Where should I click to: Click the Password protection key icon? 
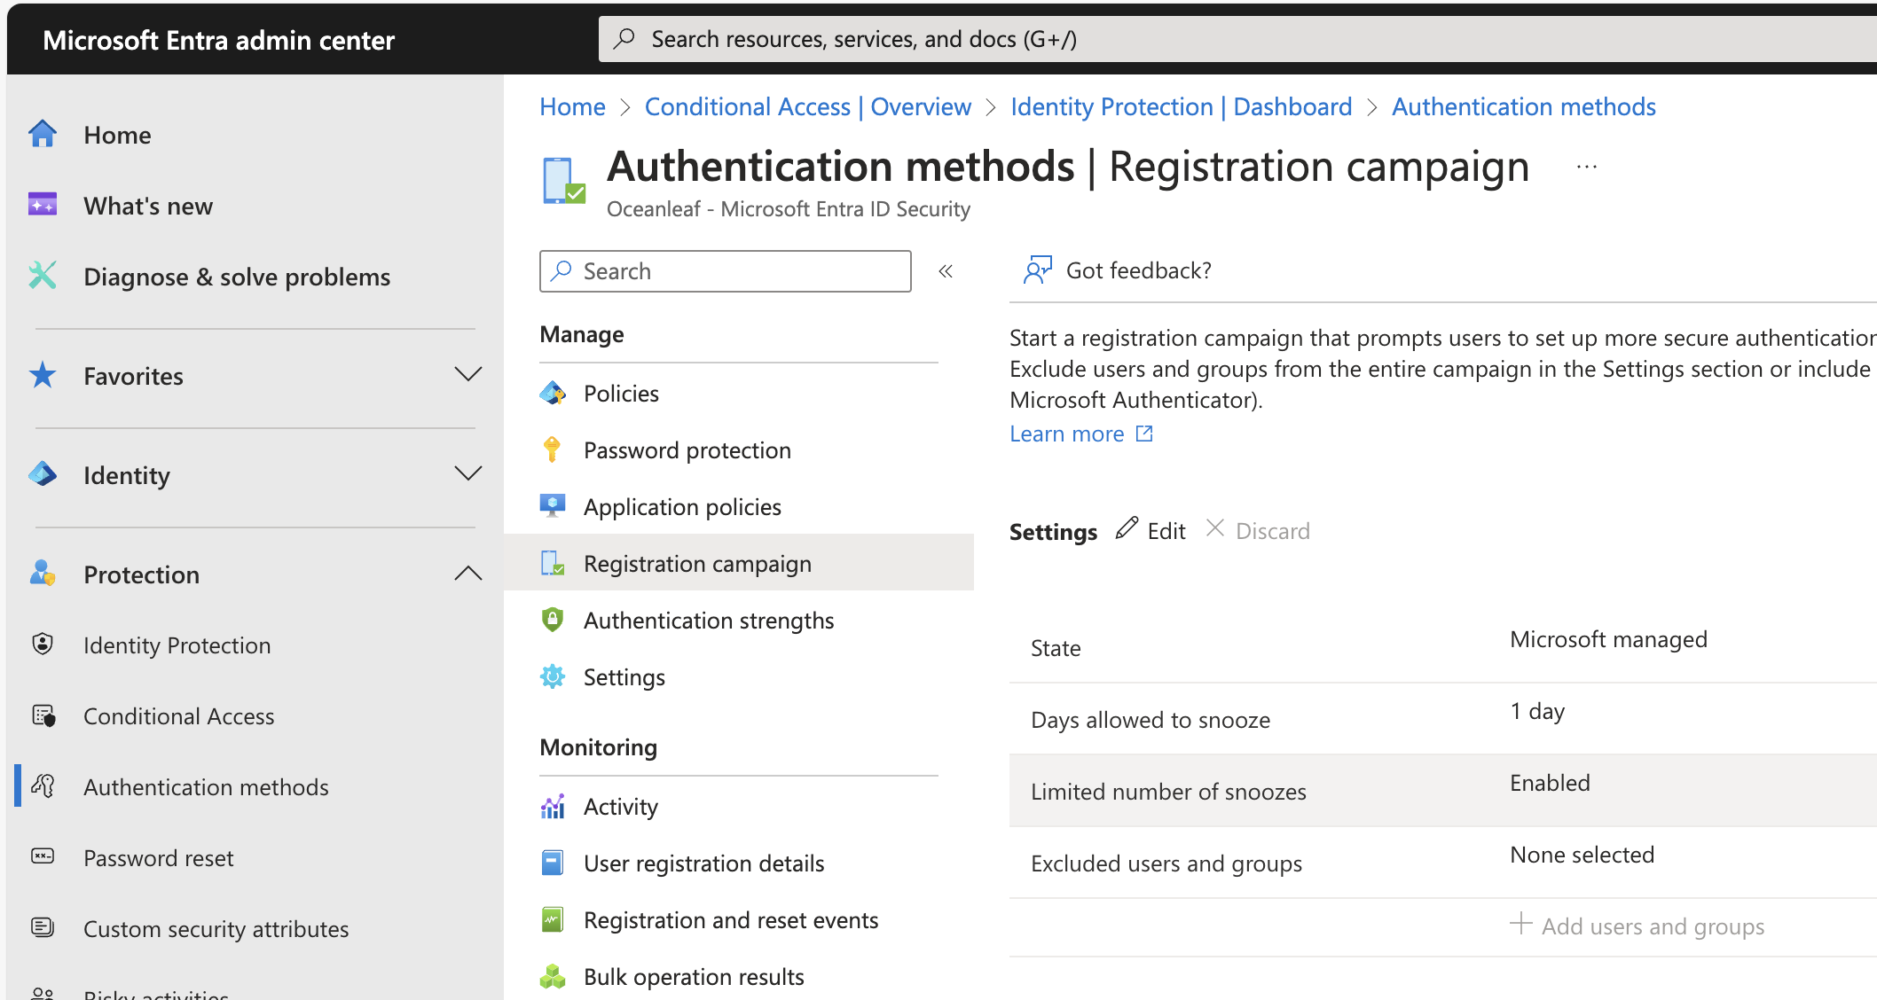552,450
